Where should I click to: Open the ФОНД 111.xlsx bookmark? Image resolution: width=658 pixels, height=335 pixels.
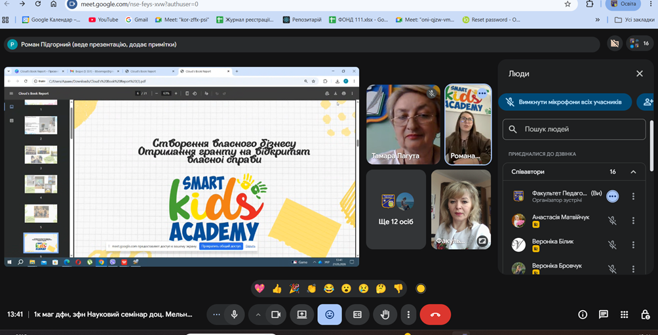(x=358, y=20)
